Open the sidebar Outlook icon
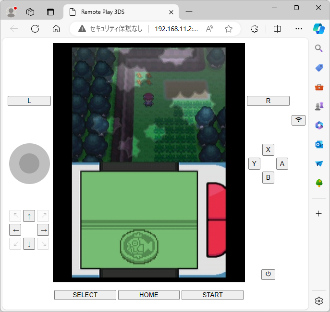Screen dimensions: 330x312 pyautogui.click(x=319, y=144)
